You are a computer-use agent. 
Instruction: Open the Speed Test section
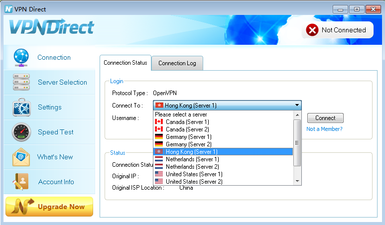(x=49, y=132)
